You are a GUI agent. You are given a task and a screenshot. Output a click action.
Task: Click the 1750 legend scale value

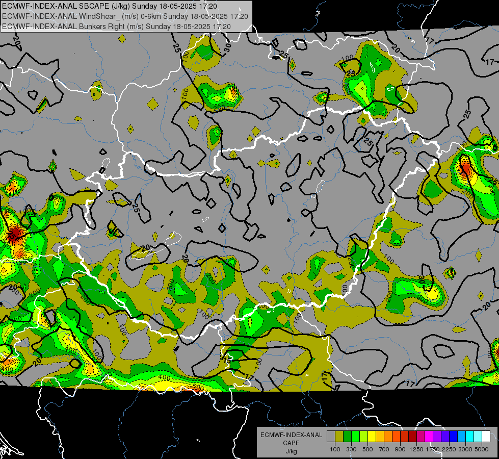pos(433,449)
